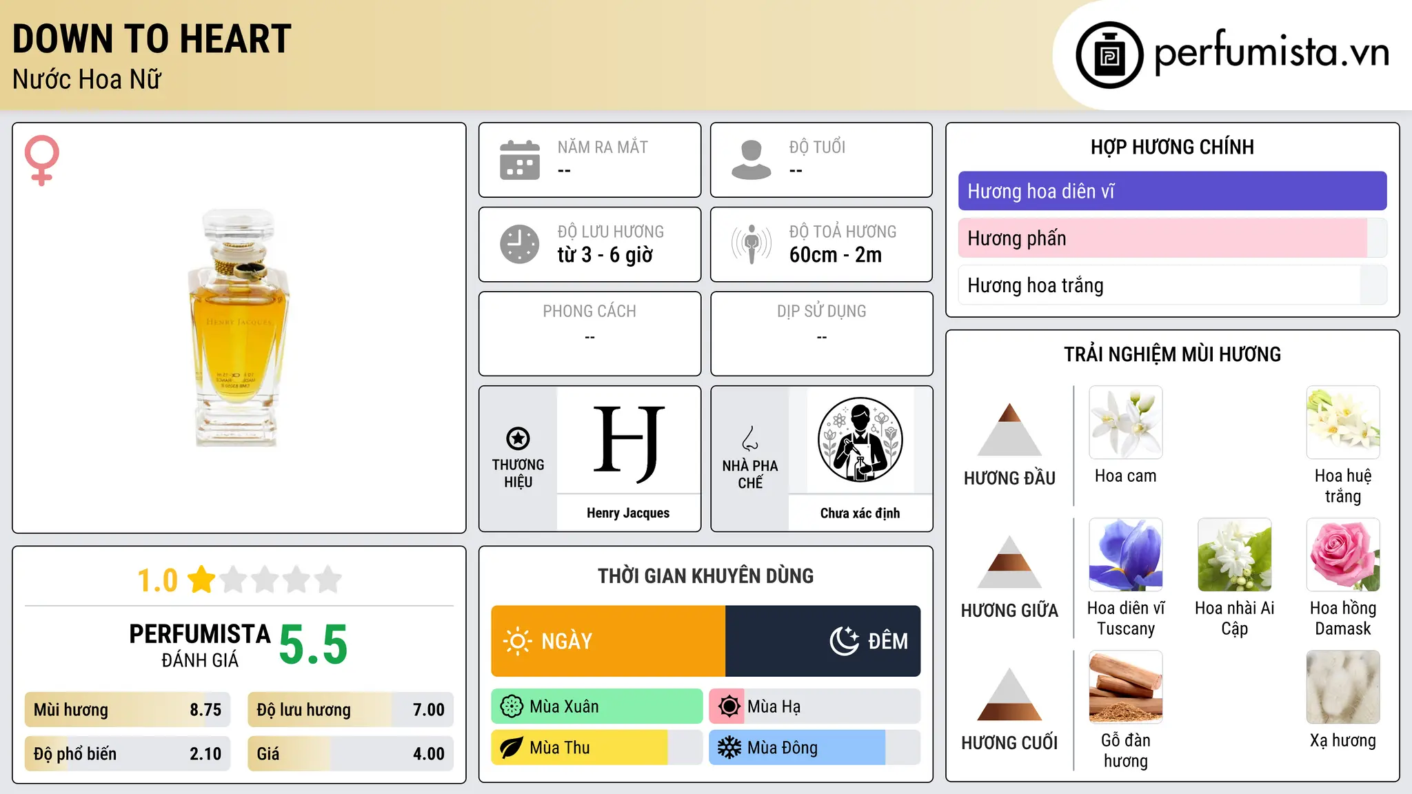Screen dimensions: 1412x794
Task: Click the perfumer illustration icon
Action: [x=860, y=440]
